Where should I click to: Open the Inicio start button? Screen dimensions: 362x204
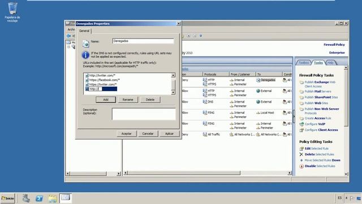pos(7,198)
